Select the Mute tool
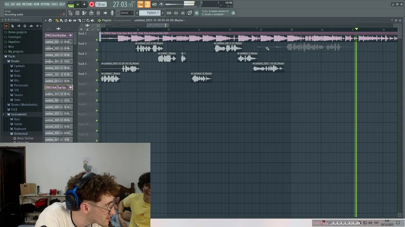The width and height of the screenshot is (405, 227). tap(70, 20)
